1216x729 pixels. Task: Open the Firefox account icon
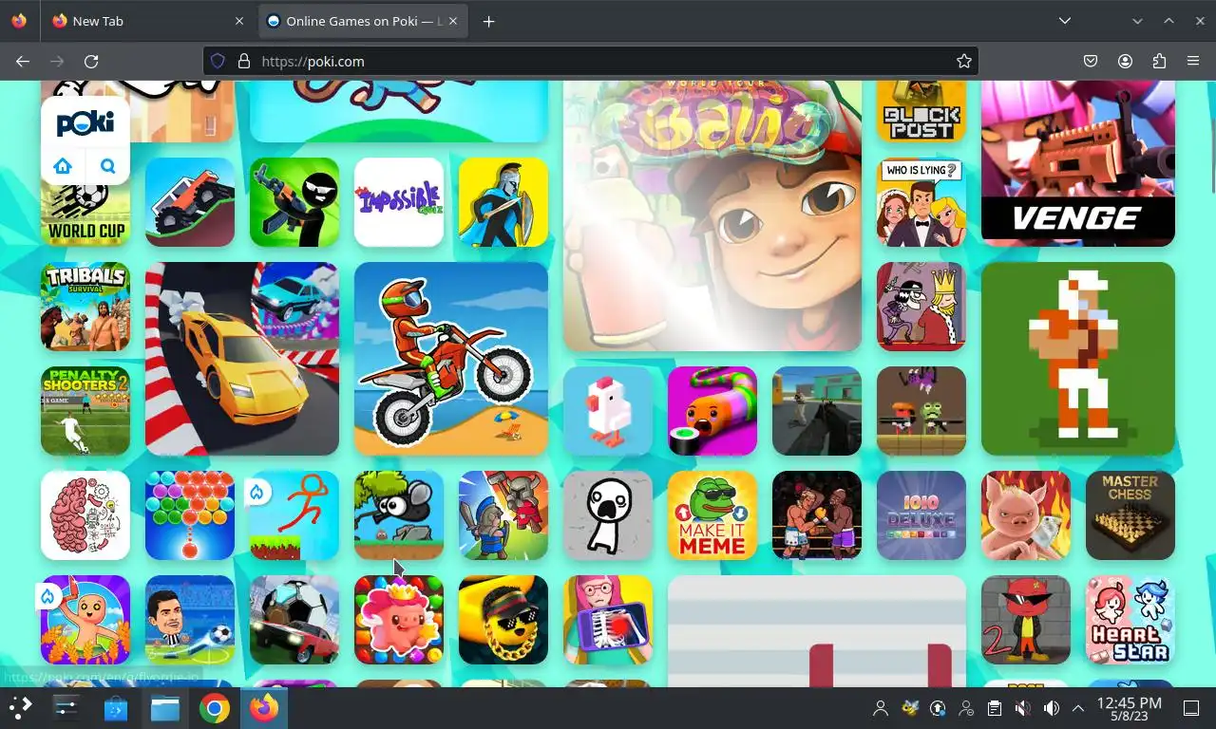click(1125, 61)
